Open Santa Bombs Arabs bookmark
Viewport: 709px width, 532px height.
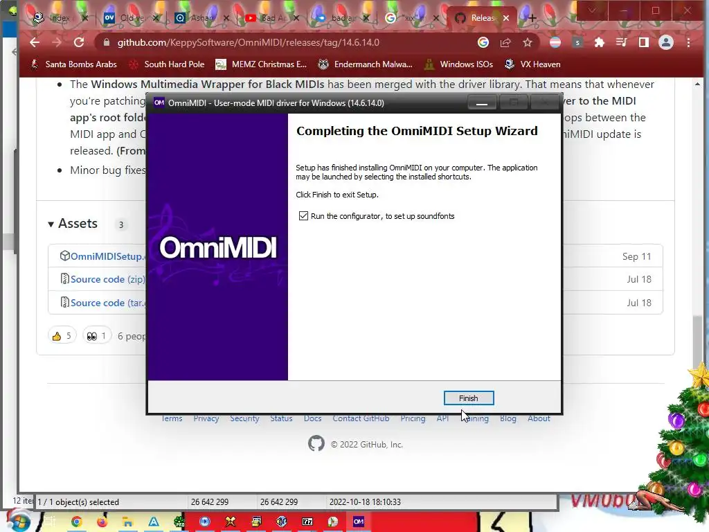tap(73, 64)
